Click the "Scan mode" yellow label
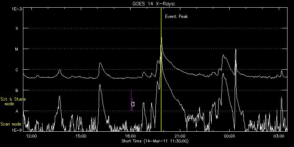Screen dimensions: 294x147 tap(11, 124)
